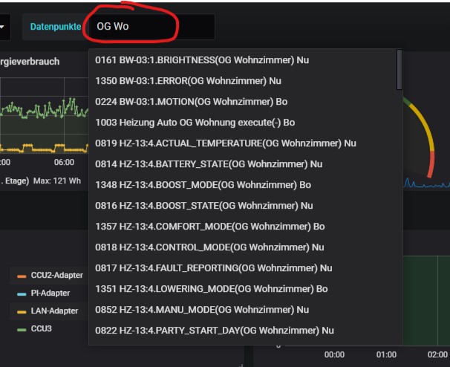Click the 02:00 axis label in lower chart
Image resolution: width=450 pixels, height=367 pixels.
tap(437, 354)
